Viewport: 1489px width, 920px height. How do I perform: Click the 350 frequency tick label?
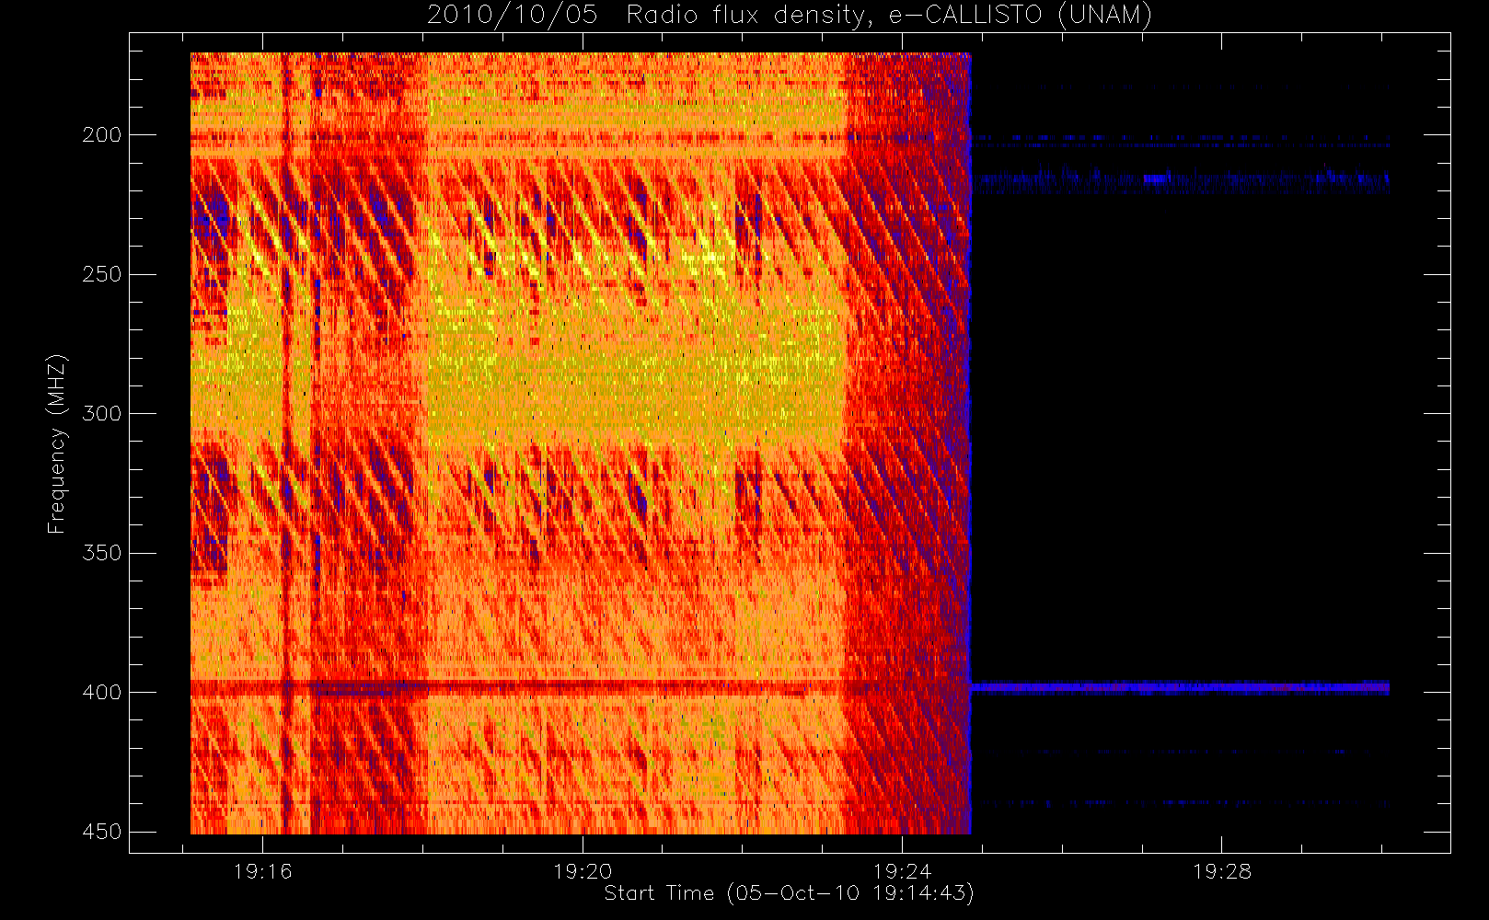pyautogui.click(x=101, y=553)
